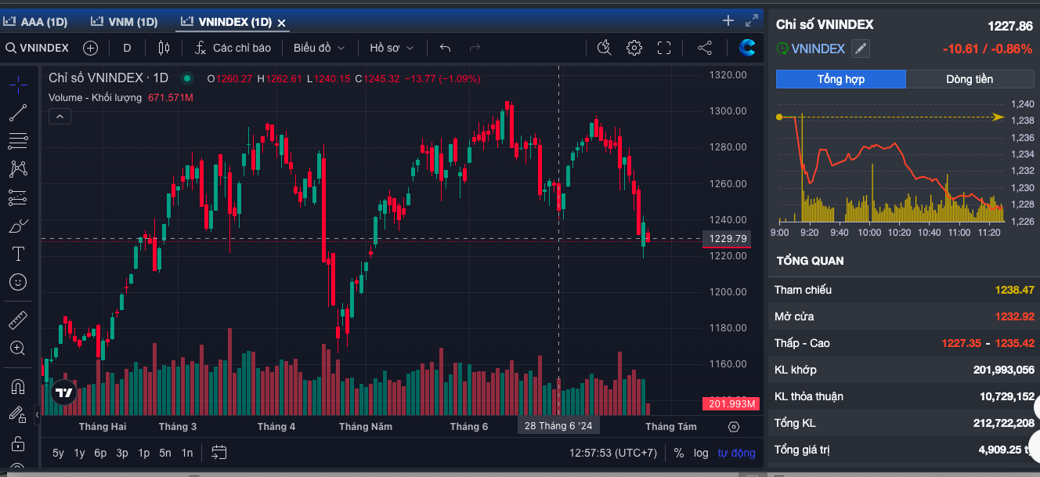Click the TradingView logo on chart
1040x477 pixels.
pos(63,392)
